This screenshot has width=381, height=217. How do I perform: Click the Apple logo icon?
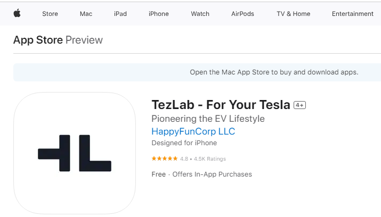coord(17,13)
